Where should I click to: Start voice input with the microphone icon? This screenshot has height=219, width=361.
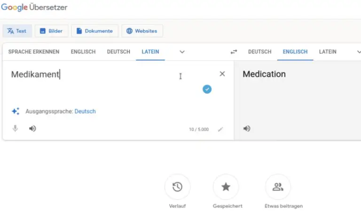[15, 128]
